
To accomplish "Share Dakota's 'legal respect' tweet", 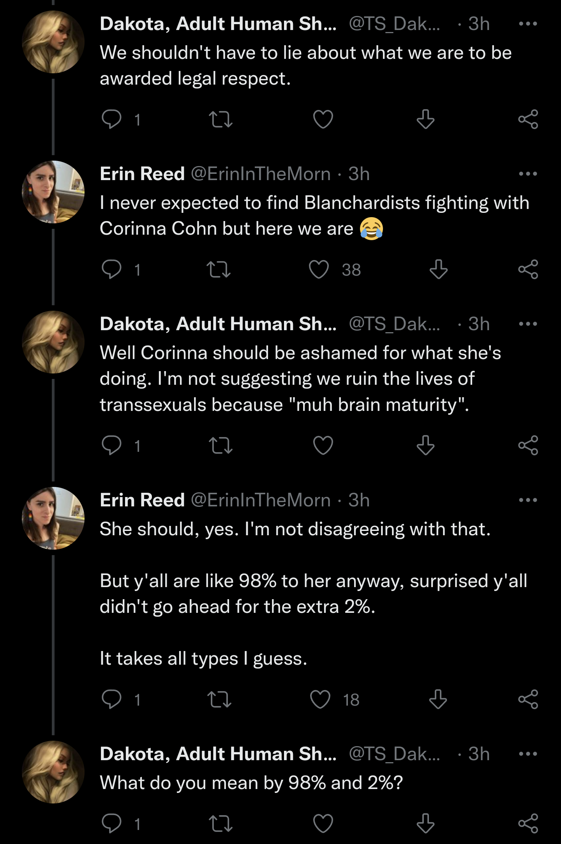I will (528, 119).
